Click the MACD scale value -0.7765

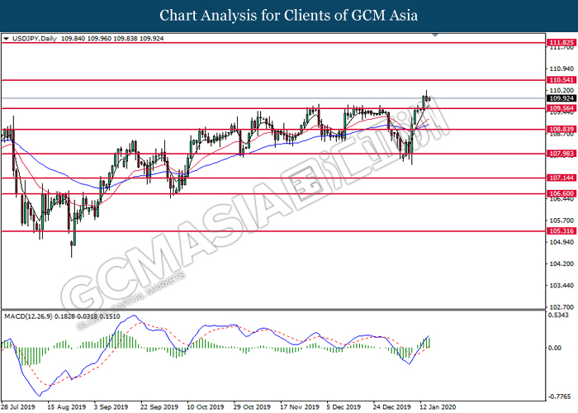coord(559,396)
